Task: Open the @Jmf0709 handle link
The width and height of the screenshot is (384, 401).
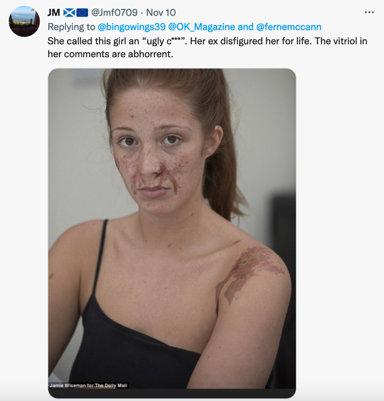Action: point(114,13)
